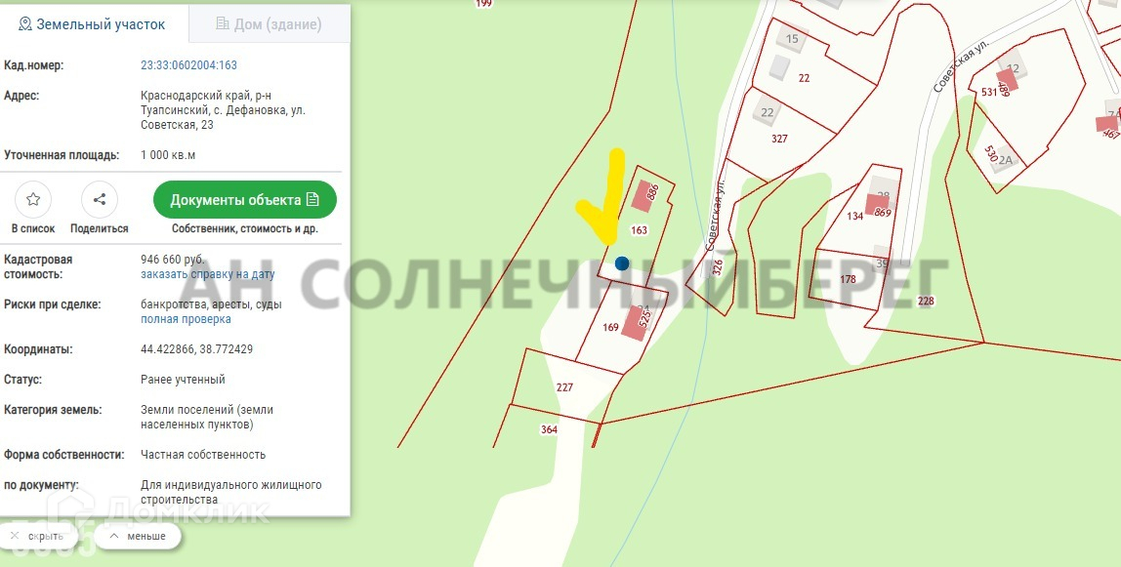Click 'полная проверка' link

coord(186,319)
